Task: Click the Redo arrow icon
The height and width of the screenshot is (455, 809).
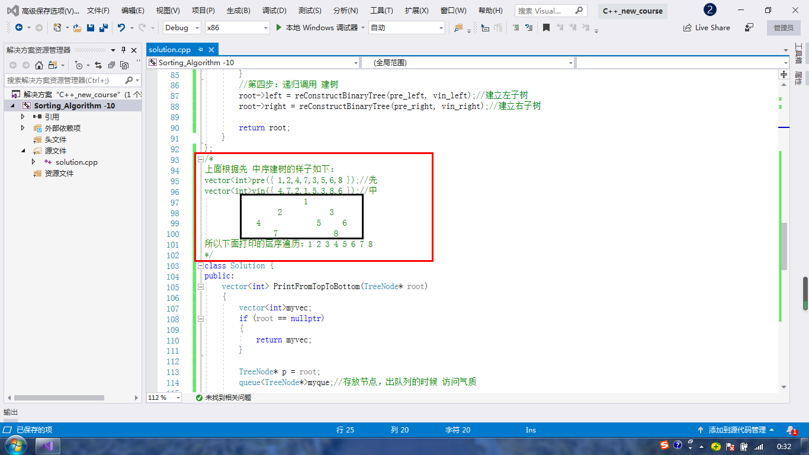Action: click(x=143, y=27)
